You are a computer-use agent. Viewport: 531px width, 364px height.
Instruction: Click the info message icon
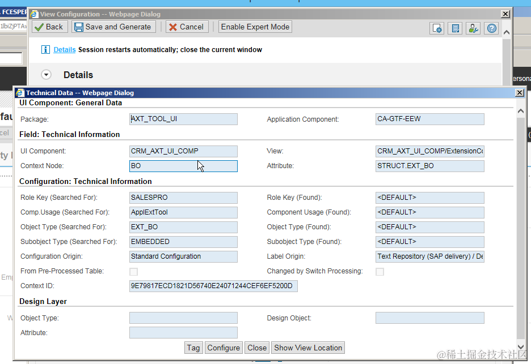click(45, 50)
